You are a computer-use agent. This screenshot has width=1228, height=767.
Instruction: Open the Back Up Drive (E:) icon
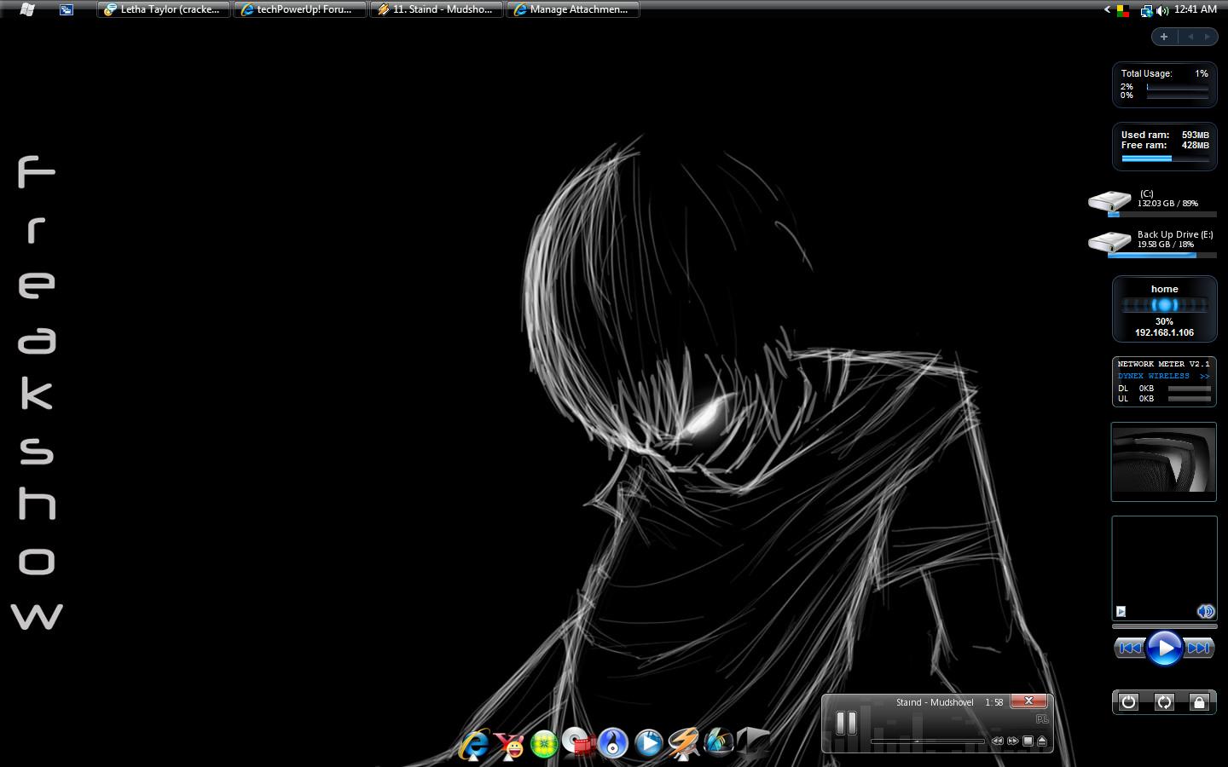point(1109,242)
